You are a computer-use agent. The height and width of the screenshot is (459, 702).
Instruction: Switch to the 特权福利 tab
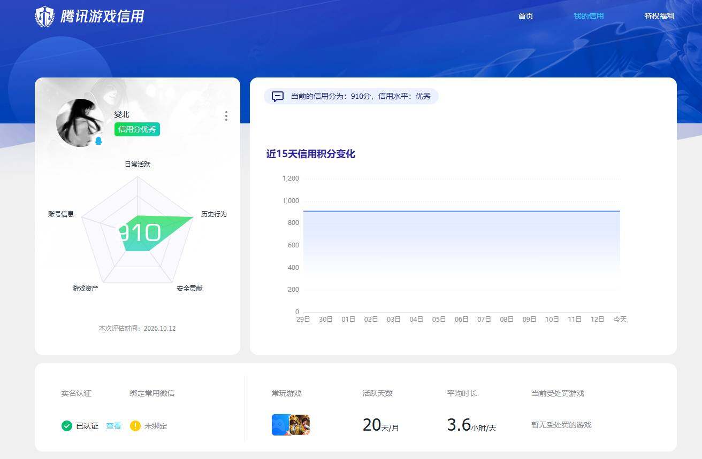click(x=659, y=16)
